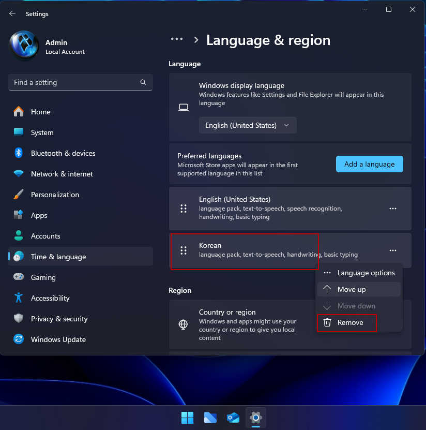Click the globe icon beside Country or region

pyautogui.click(x=184, y=324)
